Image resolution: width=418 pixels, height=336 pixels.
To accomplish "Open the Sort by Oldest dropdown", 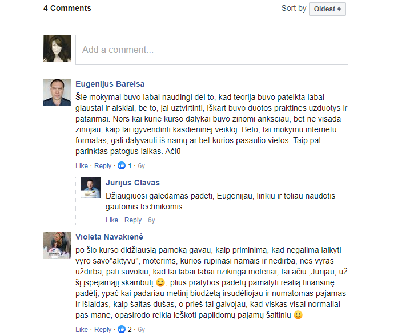I will pyautogui.click(x=327, y=9).
